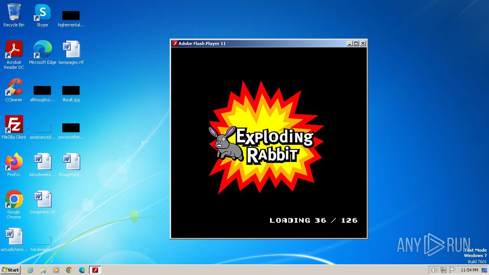The image size is (489, 275).
Task: Launch Firefox from the desktop
Action: (14, 165)
